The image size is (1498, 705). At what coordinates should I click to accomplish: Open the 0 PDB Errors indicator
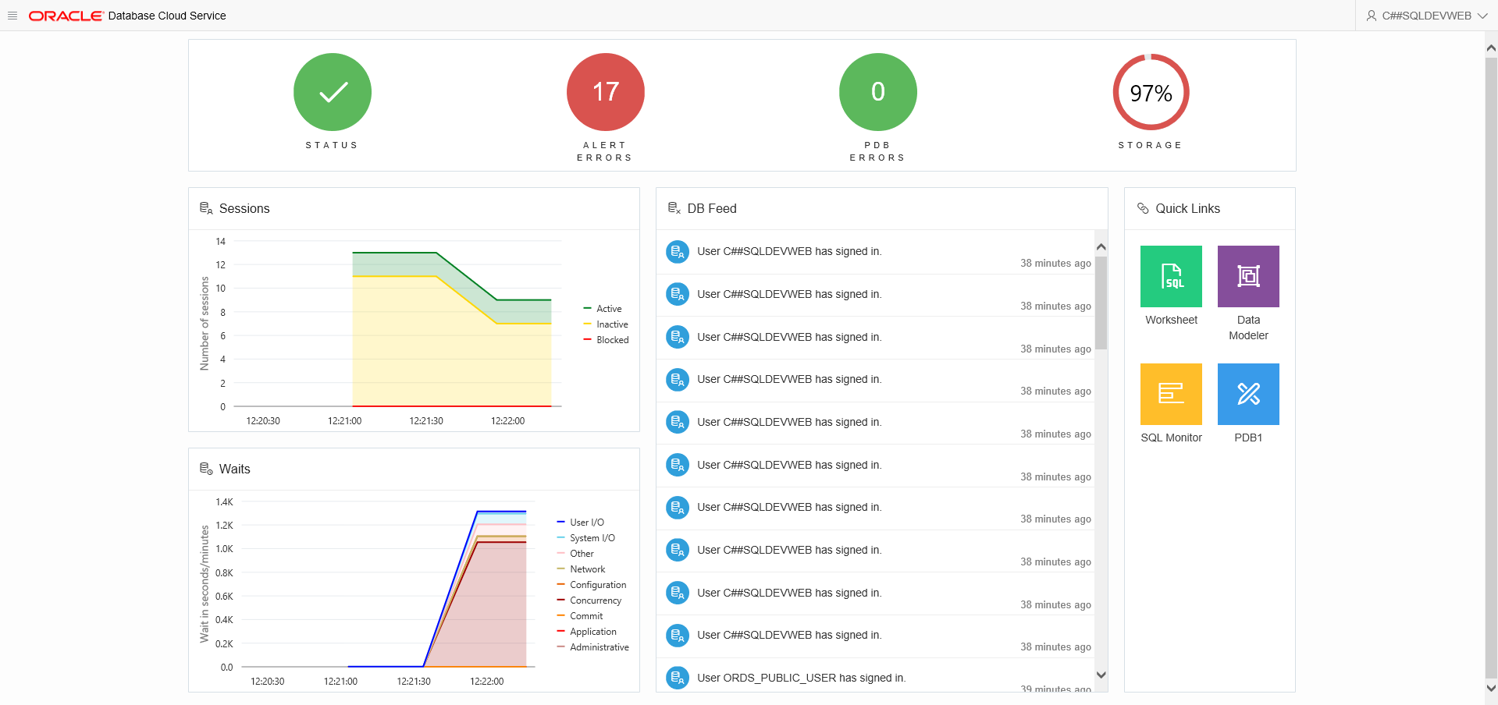pos(878,92)
